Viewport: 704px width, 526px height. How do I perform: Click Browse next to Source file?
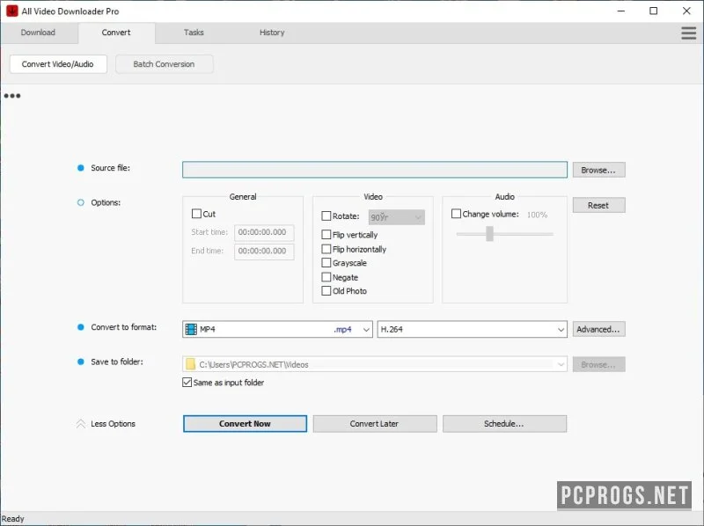598,170
